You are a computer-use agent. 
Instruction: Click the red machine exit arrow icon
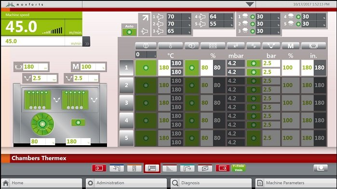223,168
